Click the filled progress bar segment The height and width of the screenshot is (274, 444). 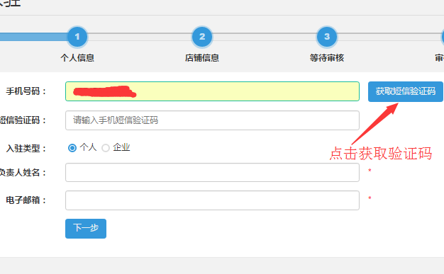(33, 37)
